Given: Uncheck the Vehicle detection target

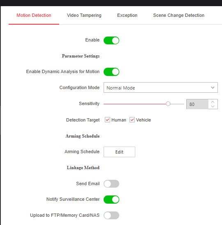Looking at the screenshot, I should (132, 120).
